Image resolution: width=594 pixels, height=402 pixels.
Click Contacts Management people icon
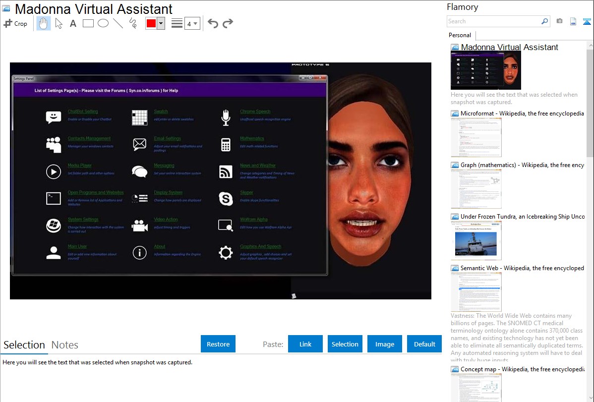[54, 144]
